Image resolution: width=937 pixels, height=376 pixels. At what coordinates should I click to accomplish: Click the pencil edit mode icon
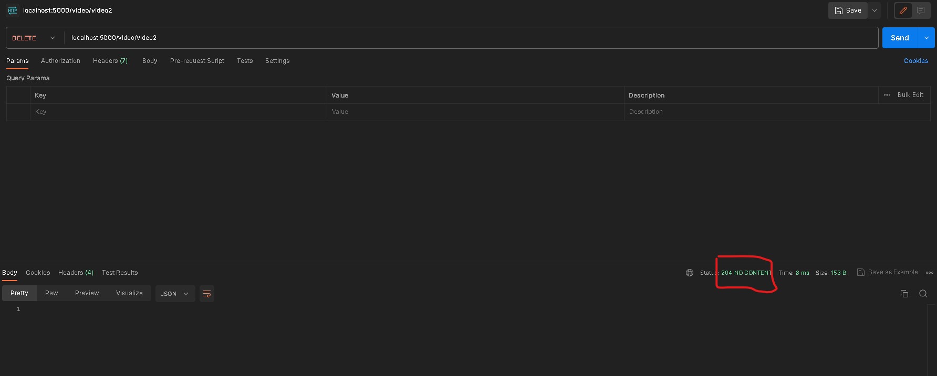tap(903, 10)
